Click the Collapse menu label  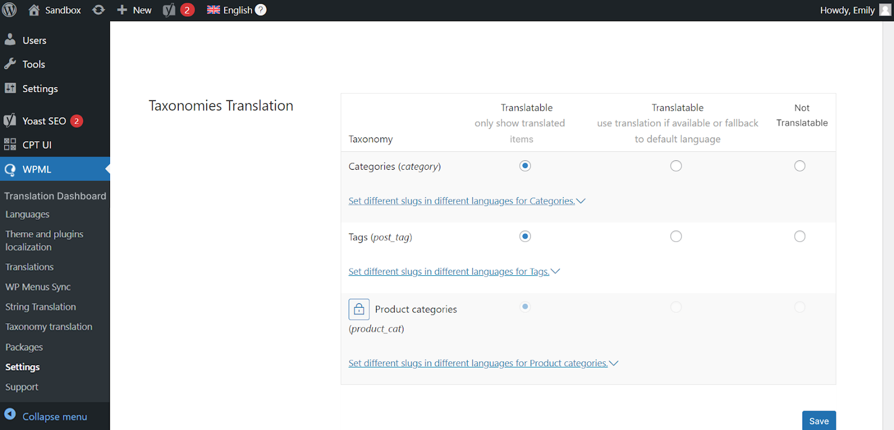coord(55,417)
